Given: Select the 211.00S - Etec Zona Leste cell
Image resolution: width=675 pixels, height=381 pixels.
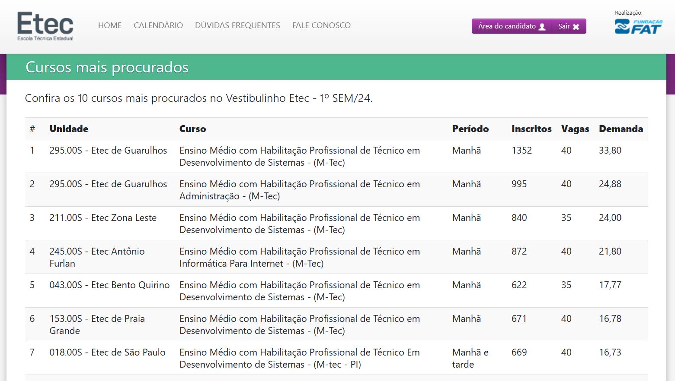Looking at the screenshot, I should tap(110, 224).
